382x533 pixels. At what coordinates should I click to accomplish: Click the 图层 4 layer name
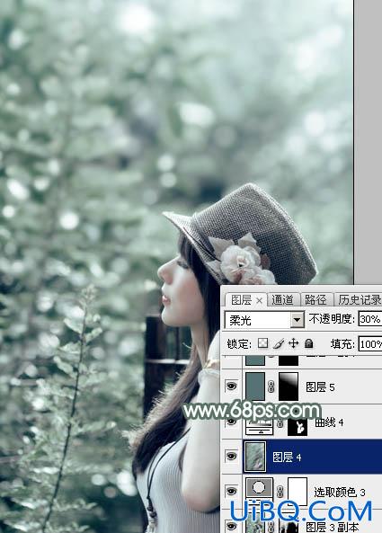click(x=288, y=457)
